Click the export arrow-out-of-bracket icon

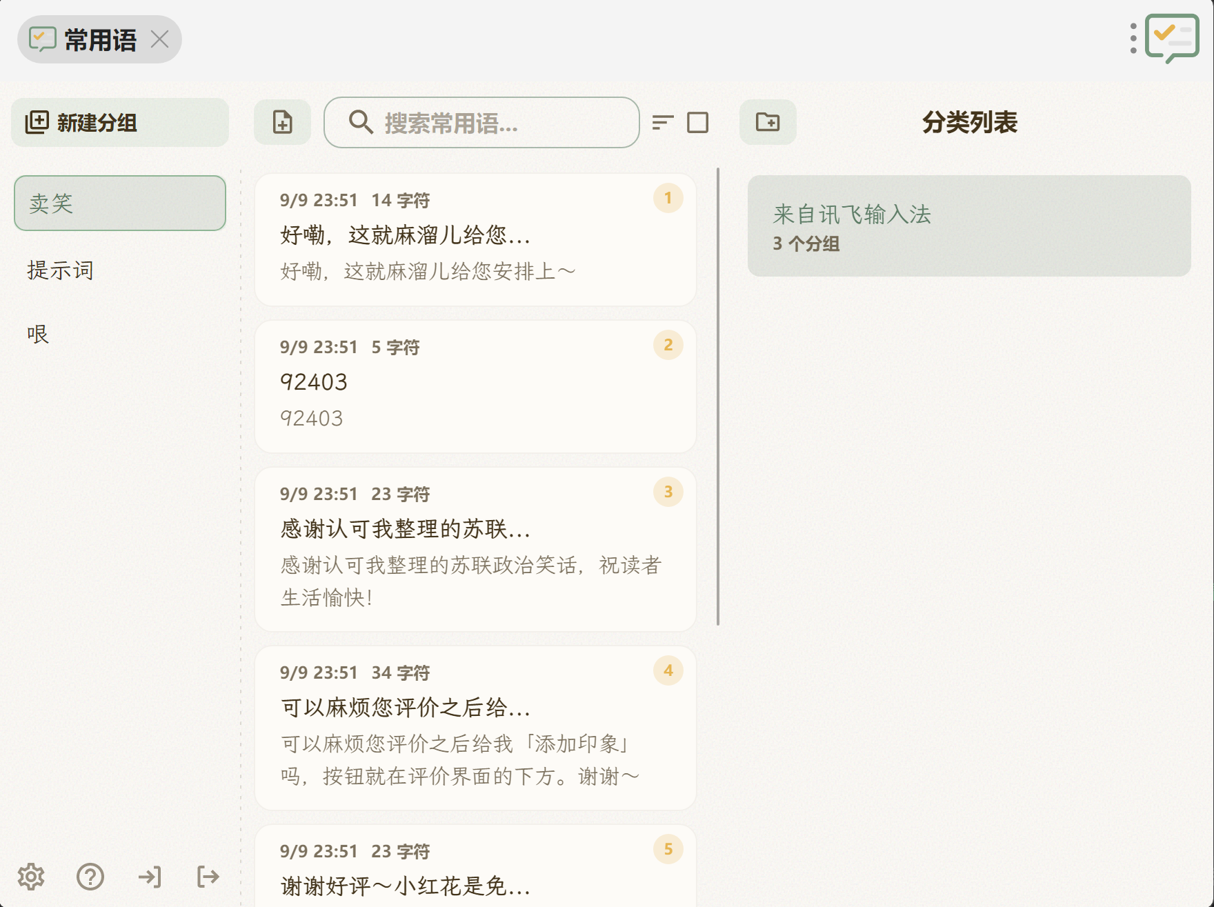pos(208,877)
